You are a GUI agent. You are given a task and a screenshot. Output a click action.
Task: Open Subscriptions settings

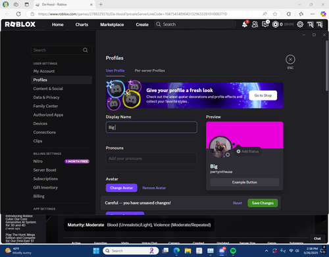coord(61,179)
